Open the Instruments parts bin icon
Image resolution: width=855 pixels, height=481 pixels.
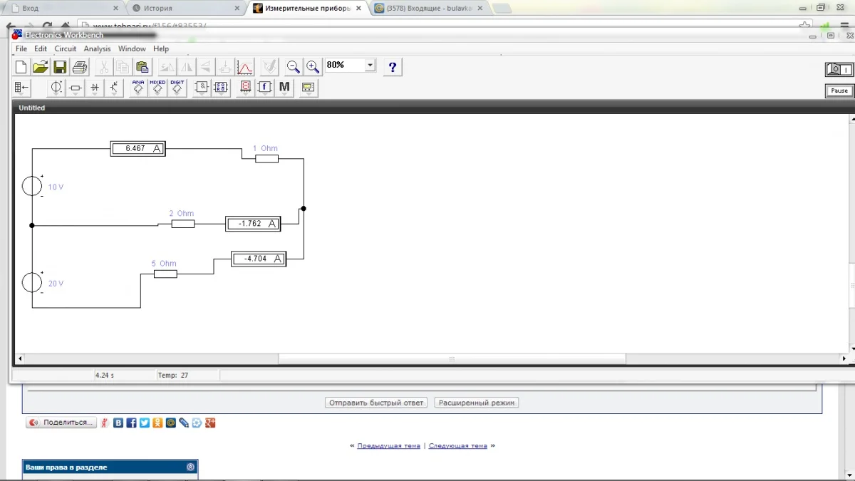(x=308, y=88)
